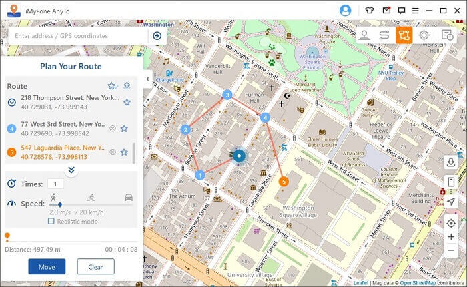Select Multi-spot route mode icon
This screenshot has height=287, width=467.
[404, 35]
